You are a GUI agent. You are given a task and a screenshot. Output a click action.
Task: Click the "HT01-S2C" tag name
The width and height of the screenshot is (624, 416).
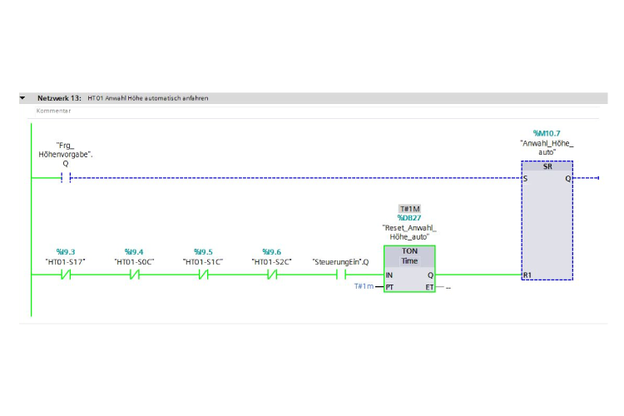click(x=271, y=262)
